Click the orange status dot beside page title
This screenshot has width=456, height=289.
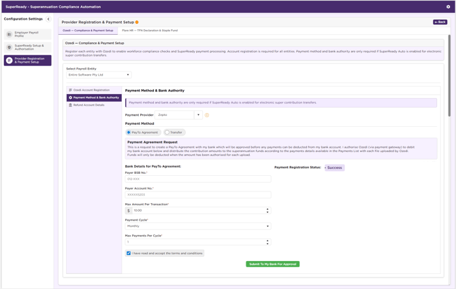point(137,22)
